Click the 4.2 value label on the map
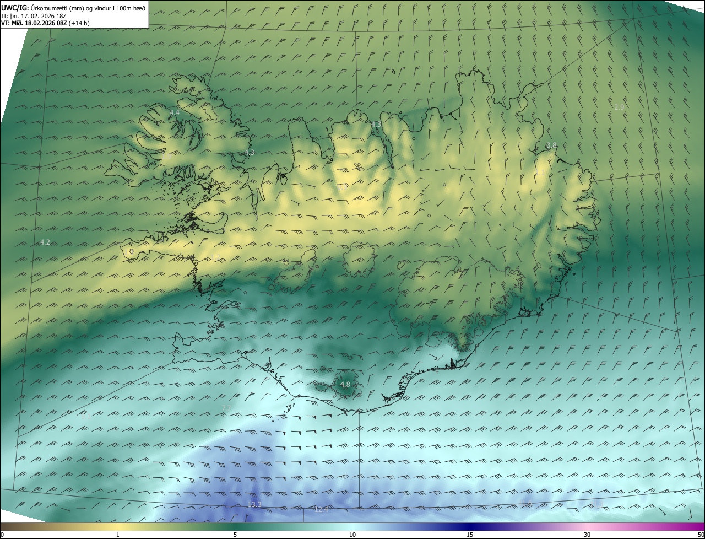The width and height of the screenshot is (705, 539). (45, 242)
